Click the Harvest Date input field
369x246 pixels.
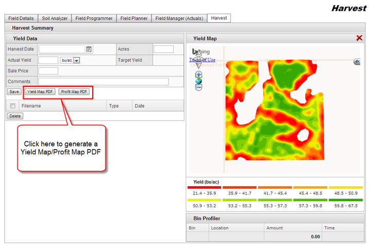62,49
